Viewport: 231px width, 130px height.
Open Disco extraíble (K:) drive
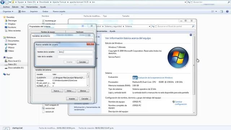click(x=16, y=68)
